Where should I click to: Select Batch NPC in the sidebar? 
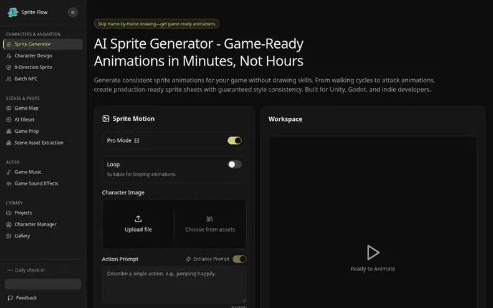coord(43,79)
